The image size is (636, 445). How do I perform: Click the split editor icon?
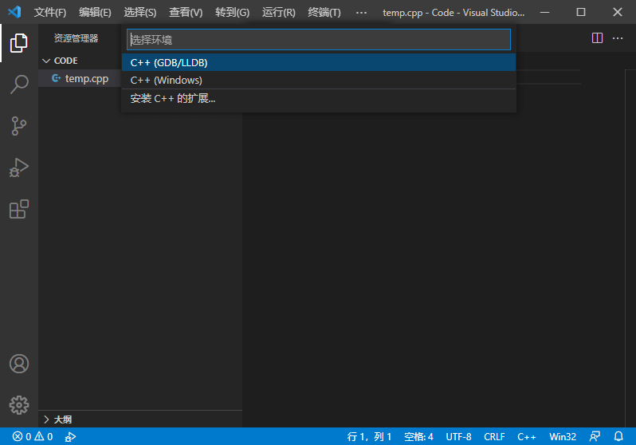click(x=597, y=38)
